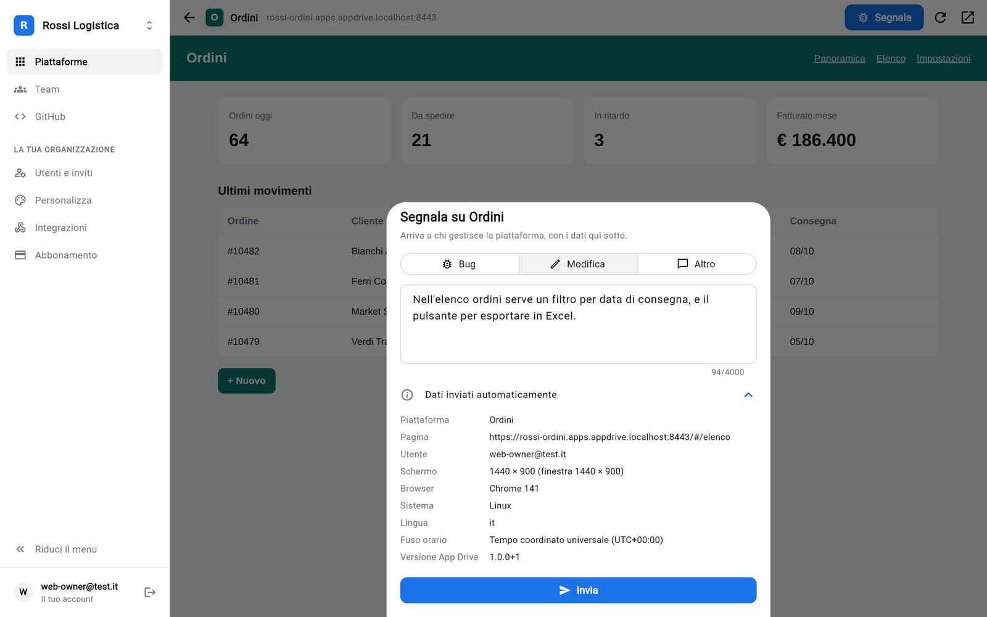This screenshot has width=987, height=617.
Task: Open the Elenco link
Action: 891,59
